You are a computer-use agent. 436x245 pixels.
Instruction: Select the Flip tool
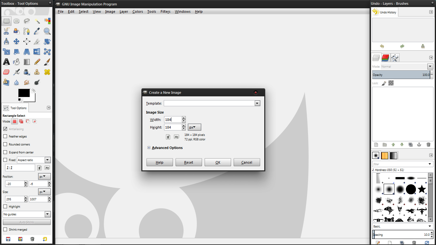[x=37, y=52]
